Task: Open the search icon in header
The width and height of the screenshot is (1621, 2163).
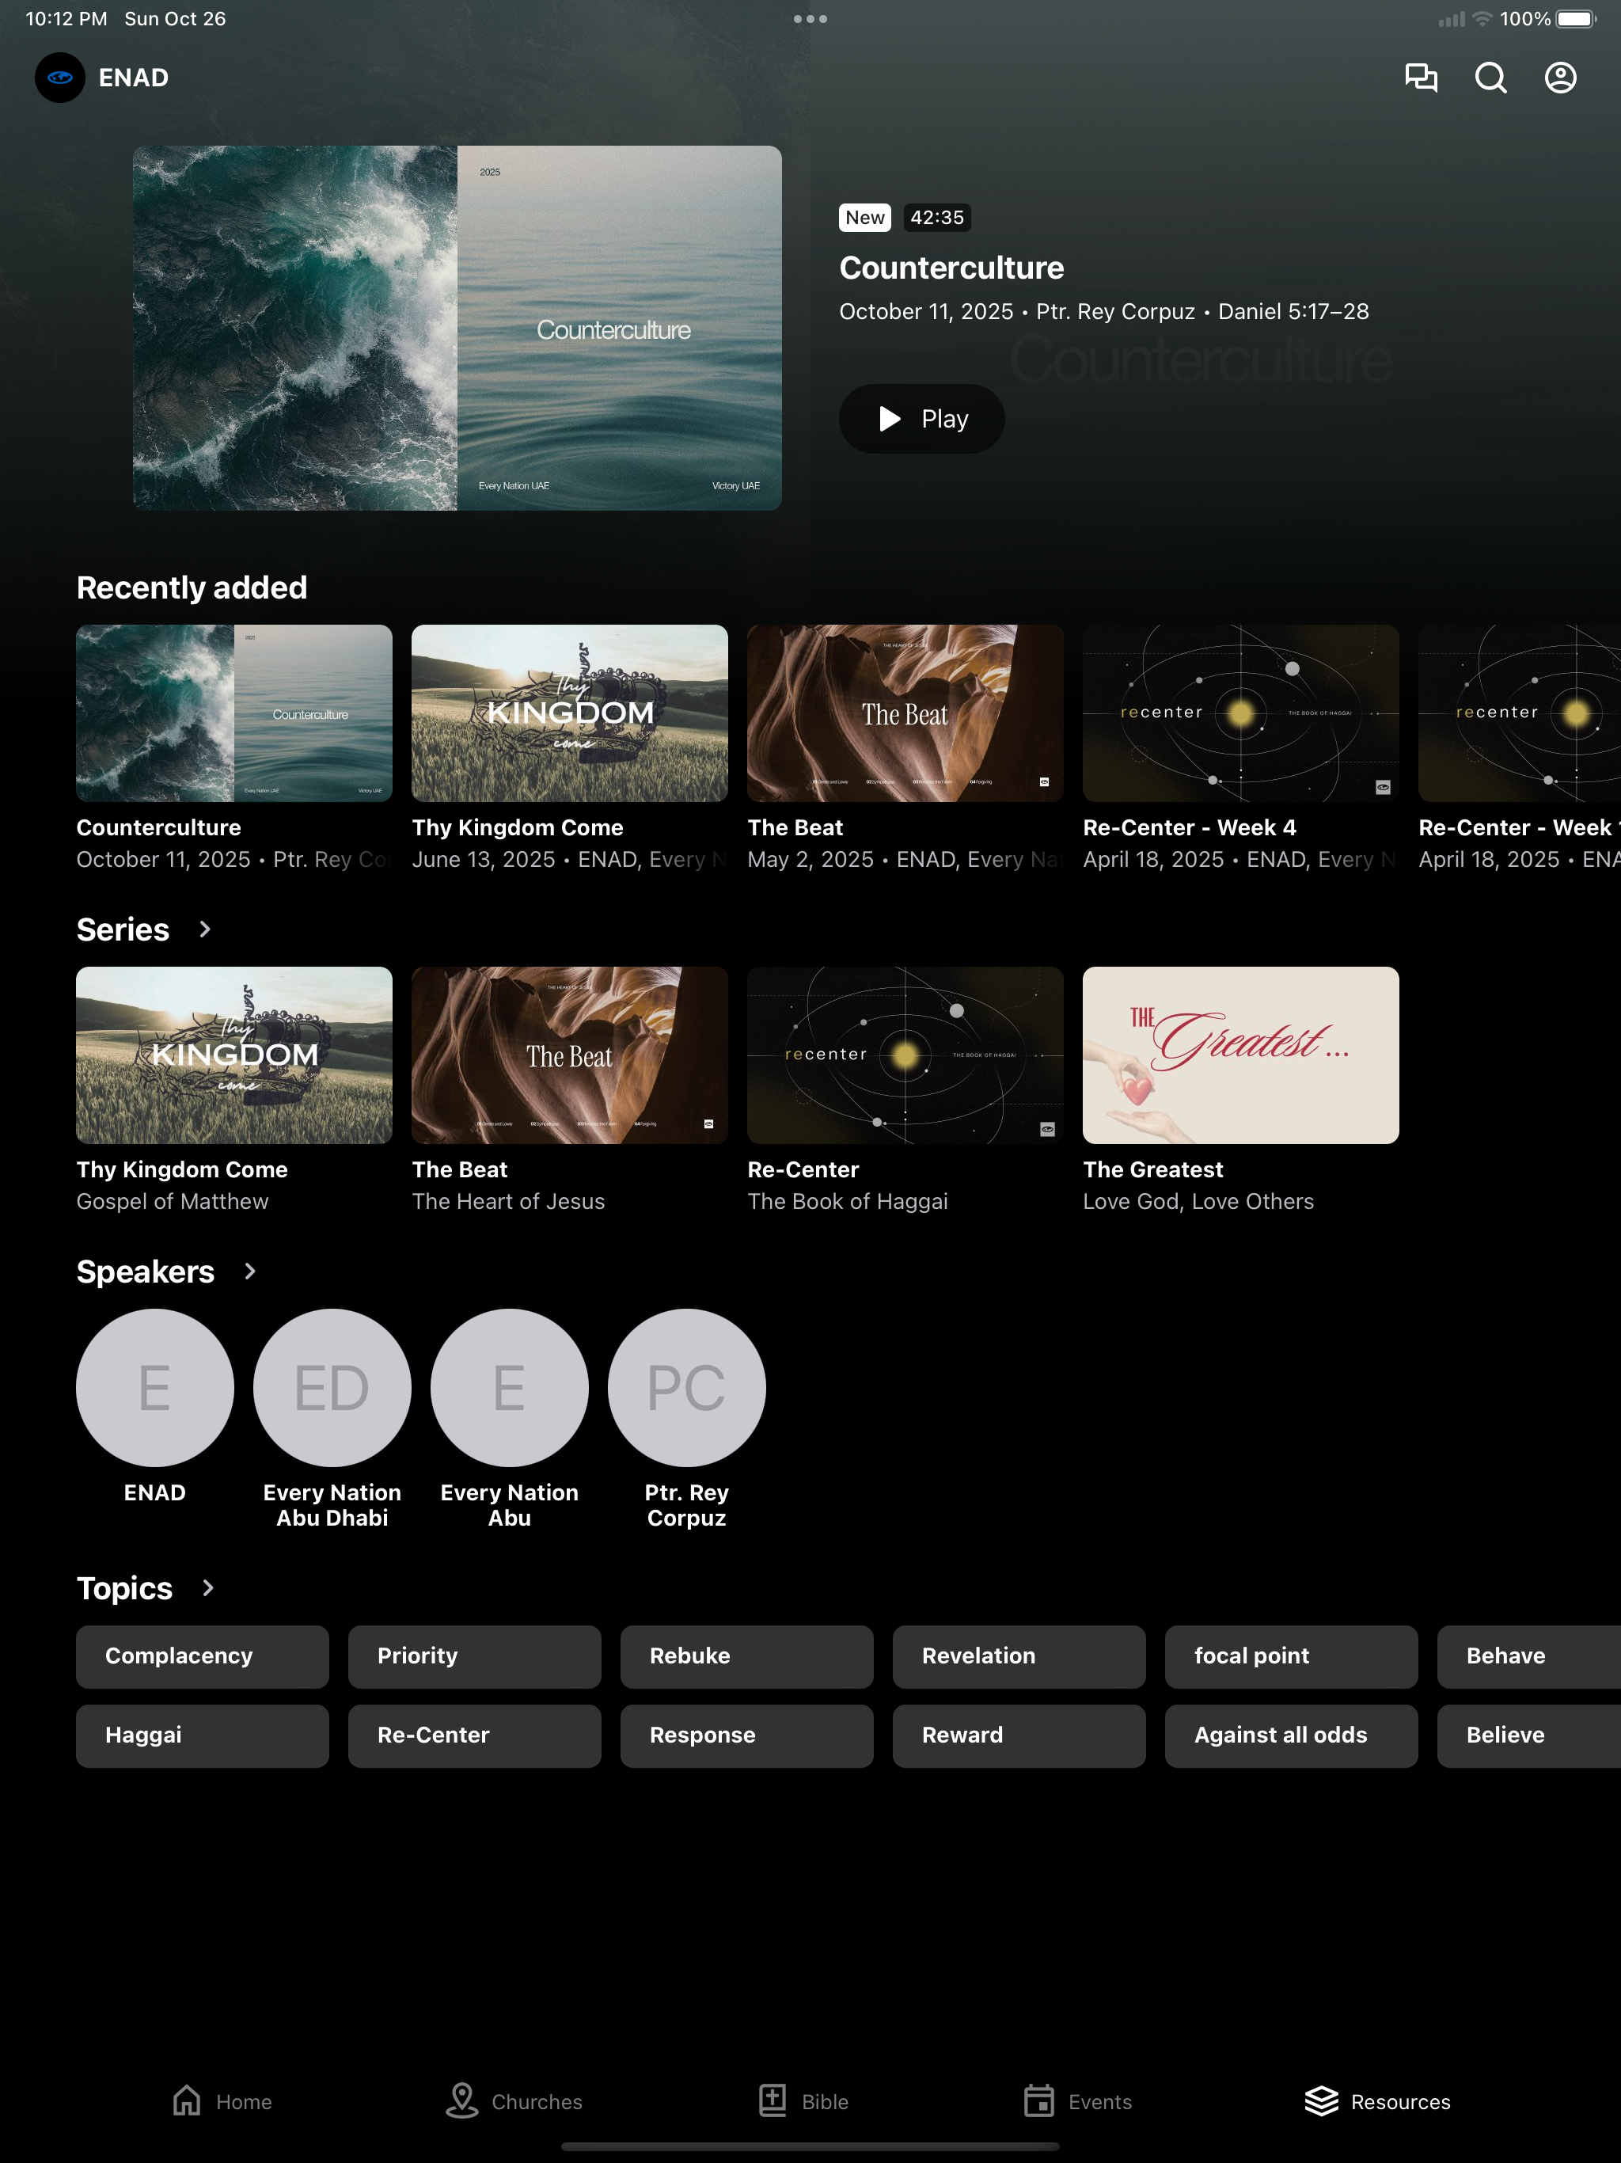Action: tap(1490, 78)
